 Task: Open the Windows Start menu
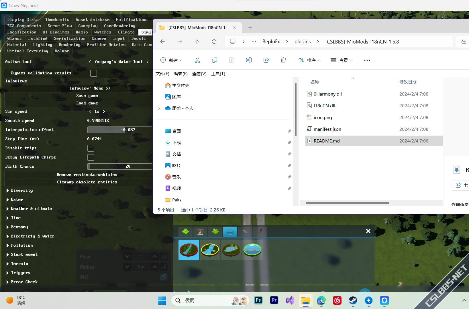162,300
